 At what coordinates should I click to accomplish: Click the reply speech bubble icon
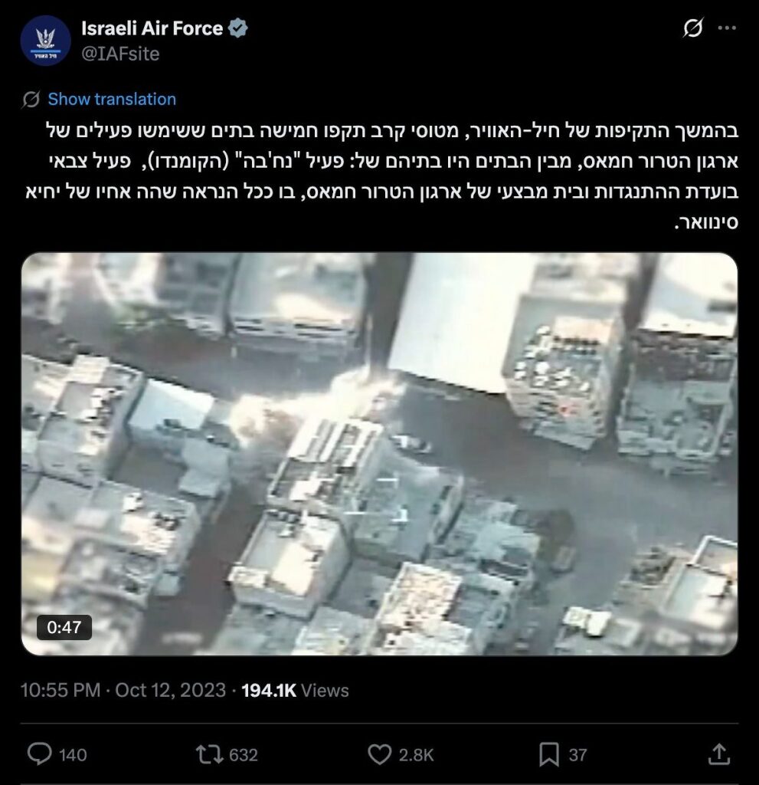[39, 754]
